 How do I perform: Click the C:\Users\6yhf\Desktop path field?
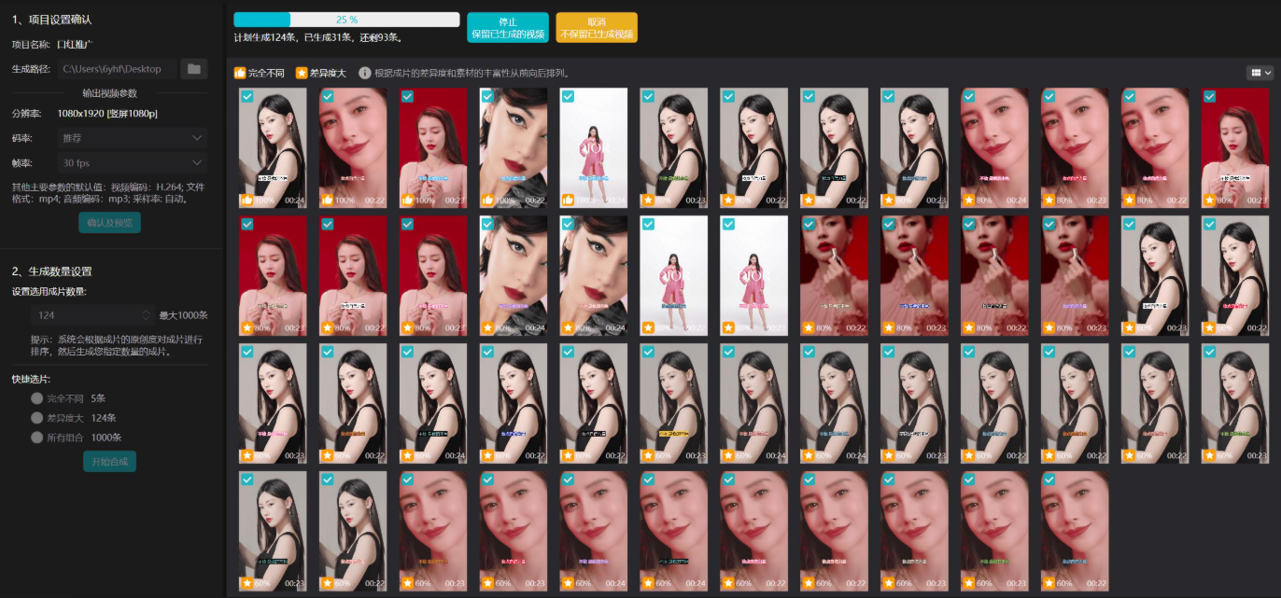116,68
